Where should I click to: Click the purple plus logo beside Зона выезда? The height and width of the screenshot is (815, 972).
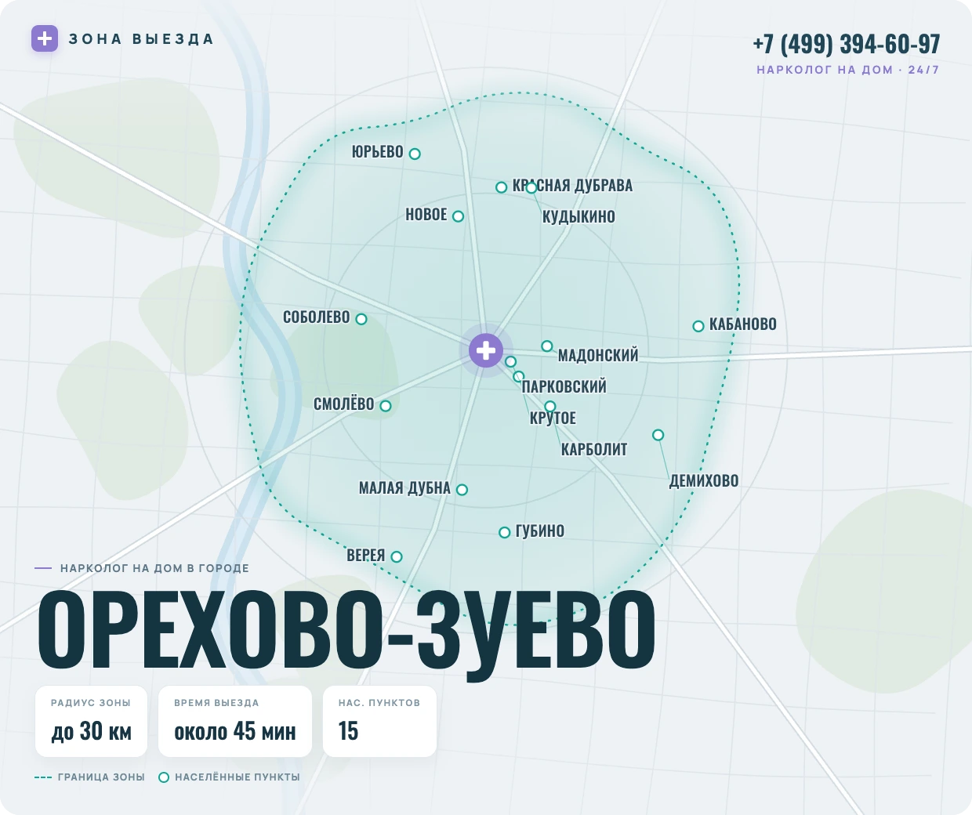click(45, 38)
